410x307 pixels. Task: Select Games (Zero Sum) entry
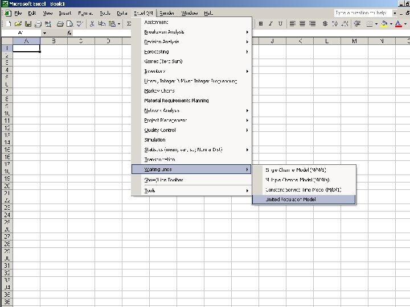[x=191, y=61]
